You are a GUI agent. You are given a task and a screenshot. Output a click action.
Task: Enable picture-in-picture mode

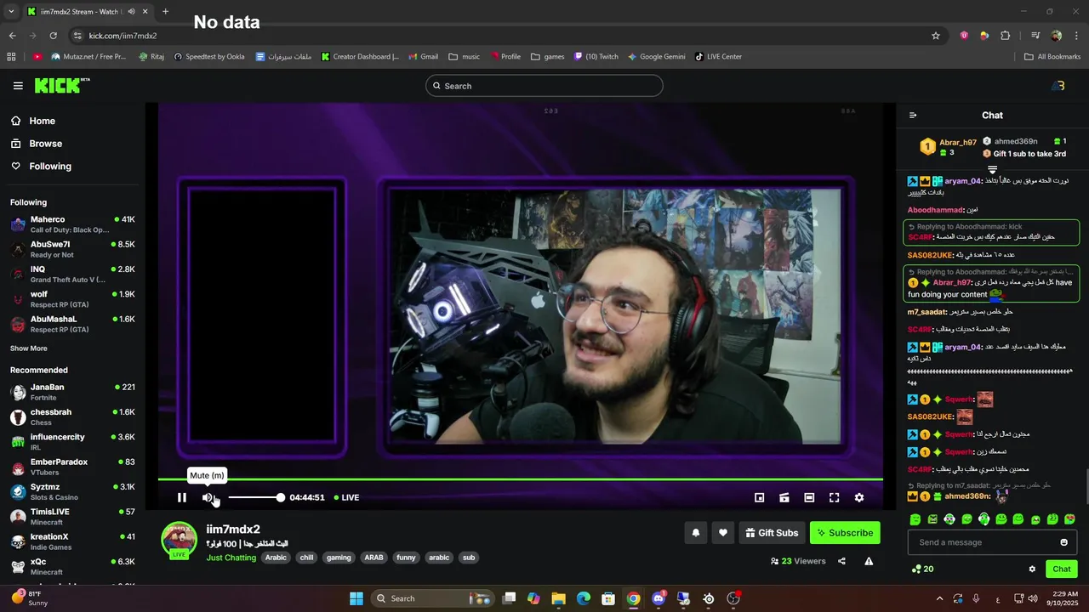[x=760, y=497]
